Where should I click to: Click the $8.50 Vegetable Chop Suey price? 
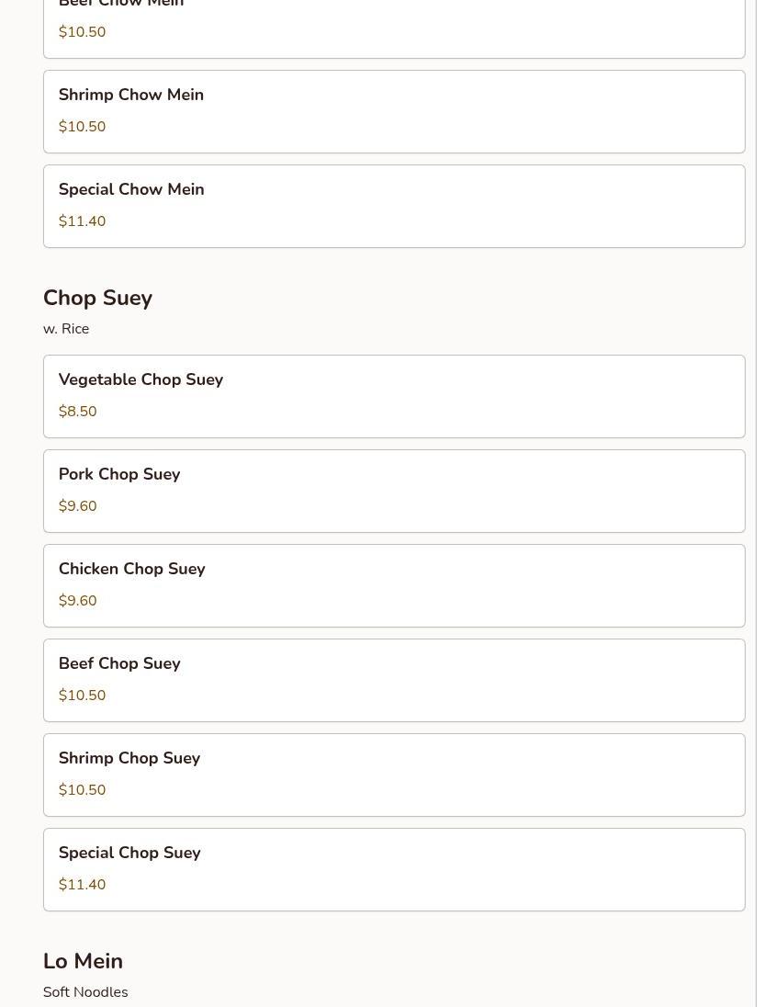pyautogui.click(x=78, y=412)
